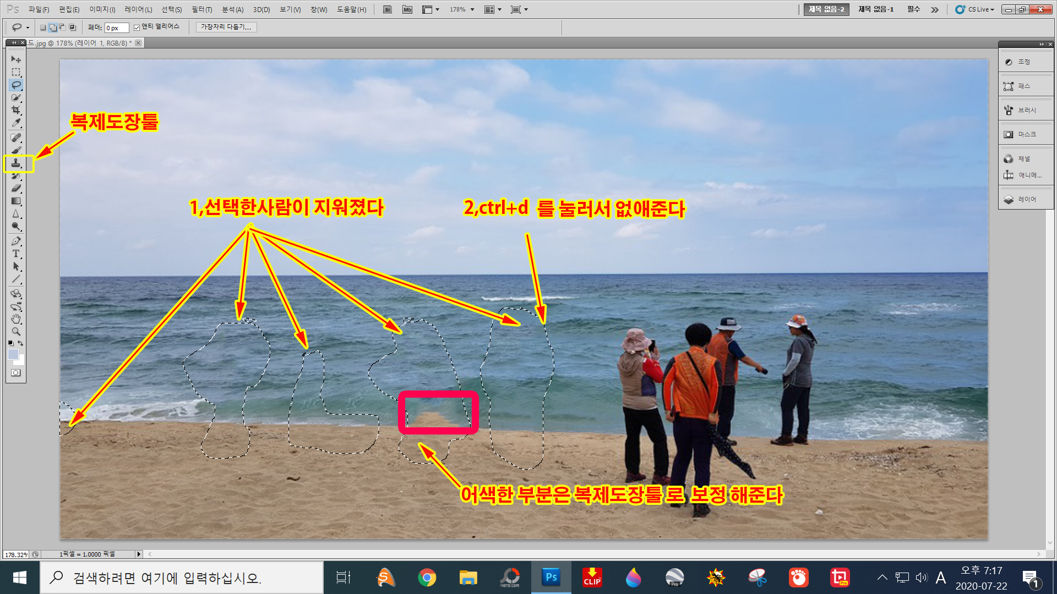Select the Horizontal Type tool

tap(16, 254)
